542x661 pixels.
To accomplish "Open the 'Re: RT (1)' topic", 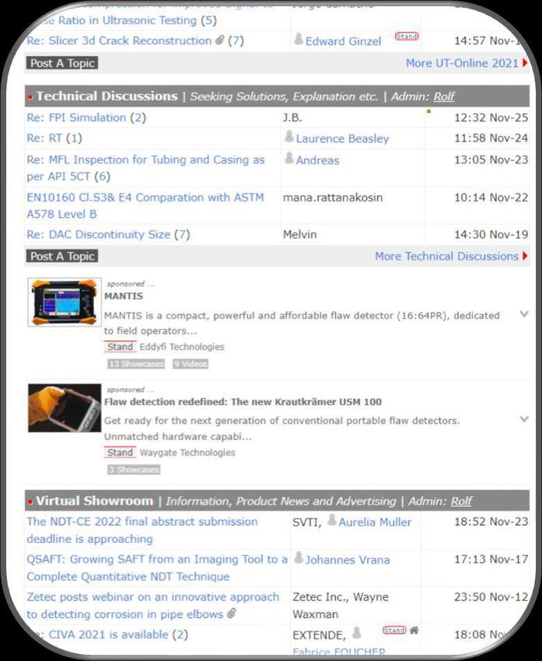I will [x=54, y=138].
